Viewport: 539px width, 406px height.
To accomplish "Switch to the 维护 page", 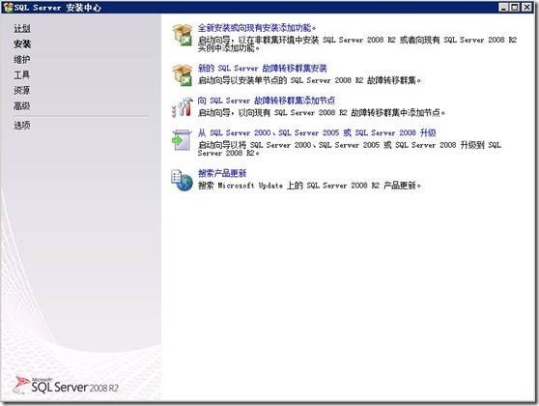I will point(22,60).
